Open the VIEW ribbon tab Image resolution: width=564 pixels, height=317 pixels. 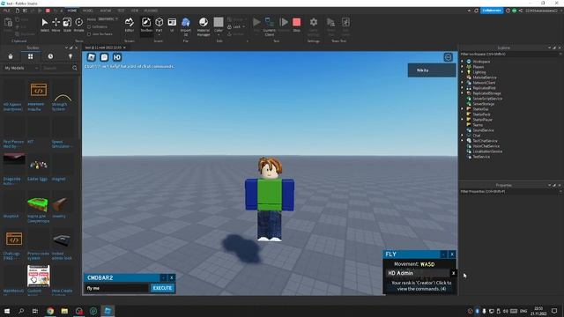pyautogui.click(x=135, y=11)
